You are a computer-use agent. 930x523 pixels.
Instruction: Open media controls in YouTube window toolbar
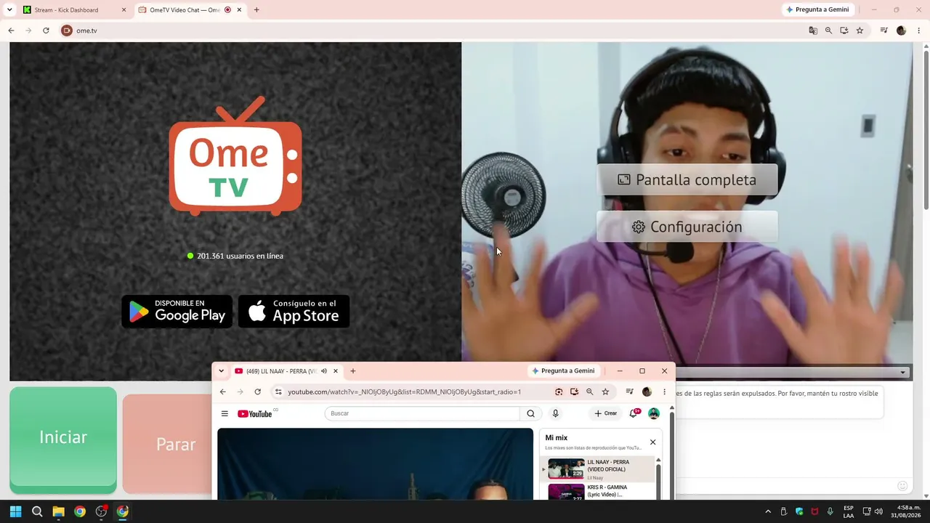pos(629,392)
